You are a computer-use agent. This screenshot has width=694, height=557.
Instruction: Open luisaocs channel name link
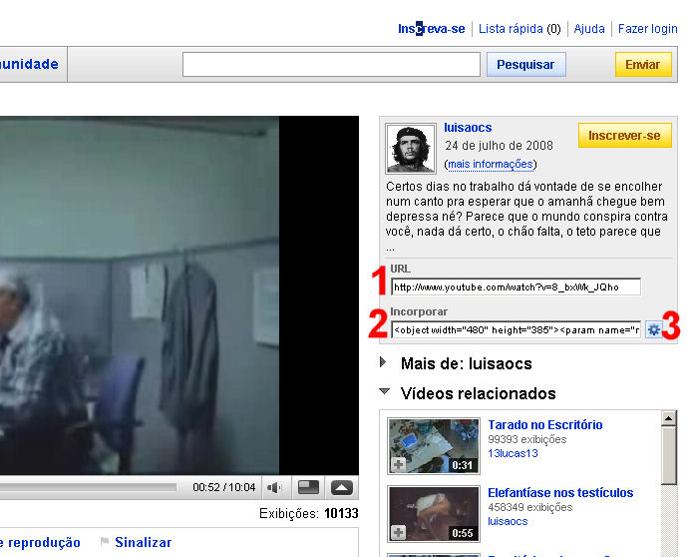[x=468, y=128]
